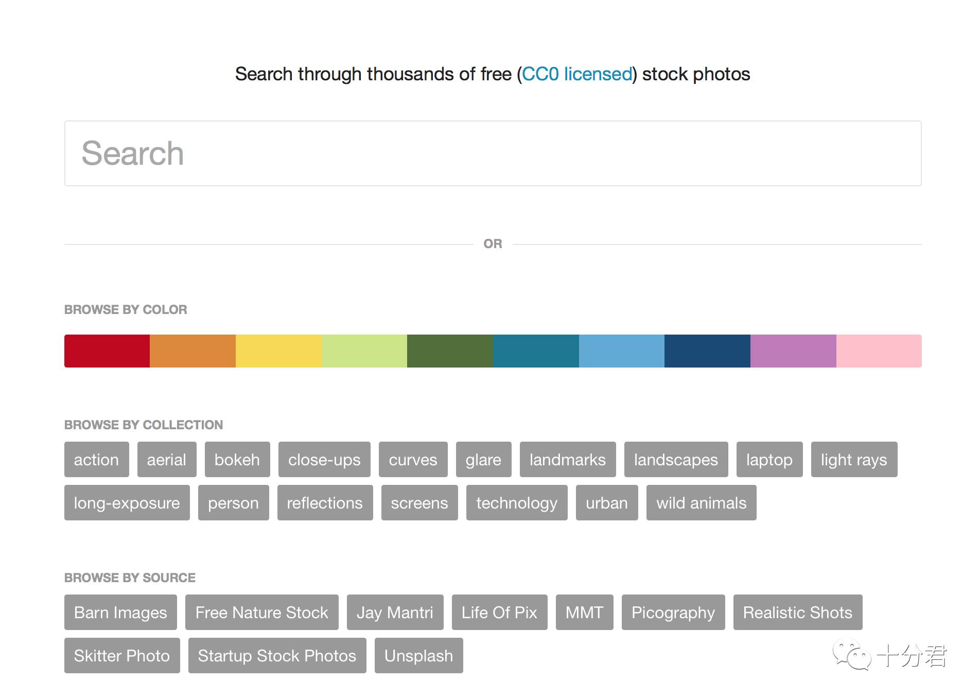Browse photos by orange color
The height and width of the screenshot is (699, 980).
pyautogui.click(x=192, y=351)
